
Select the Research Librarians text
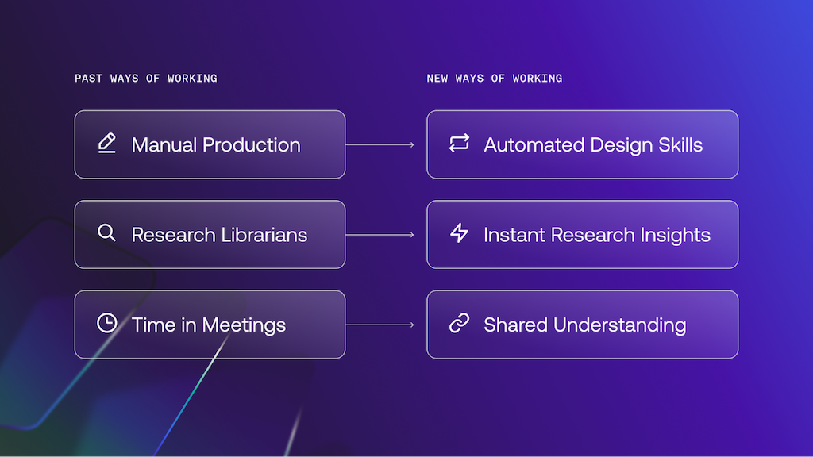pyautogui.click(x=219, y=235)
